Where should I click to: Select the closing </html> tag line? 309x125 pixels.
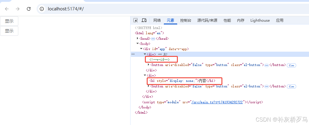pos(141,112)
